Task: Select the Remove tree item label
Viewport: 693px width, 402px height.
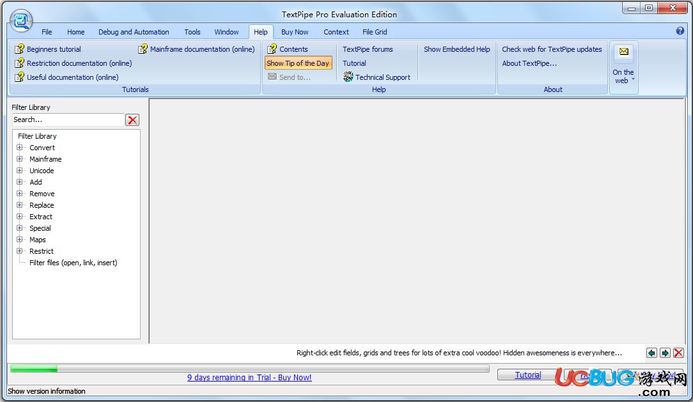Action: click(x=42, y=194)
